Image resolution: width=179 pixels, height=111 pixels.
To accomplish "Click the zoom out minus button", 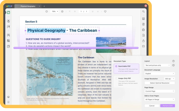I will 46,11.
